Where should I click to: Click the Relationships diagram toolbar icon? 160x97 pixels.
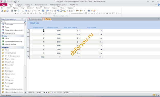58,11
